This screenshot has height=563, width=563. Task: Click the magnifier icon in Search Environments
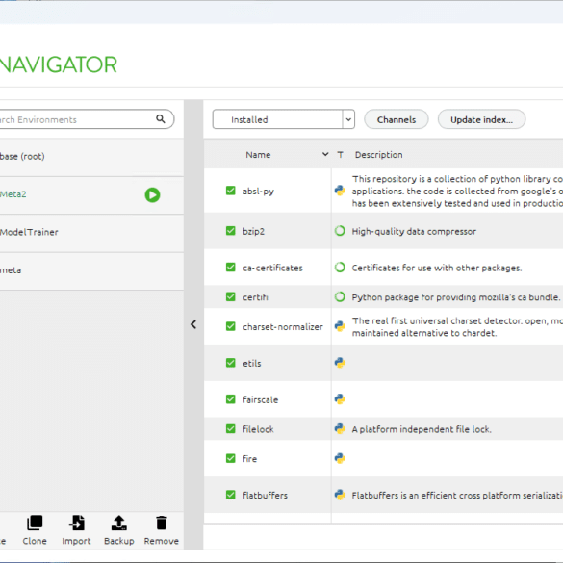coord(161,118)
